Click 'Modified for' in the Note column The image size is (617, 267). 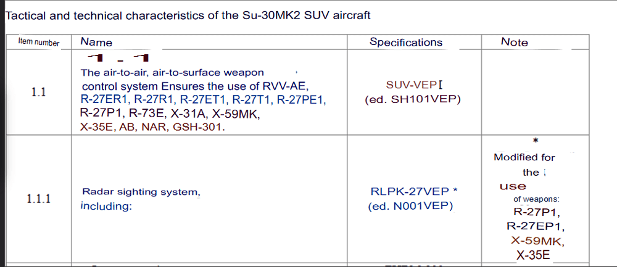pyautogui.click(x=524, y=157)
